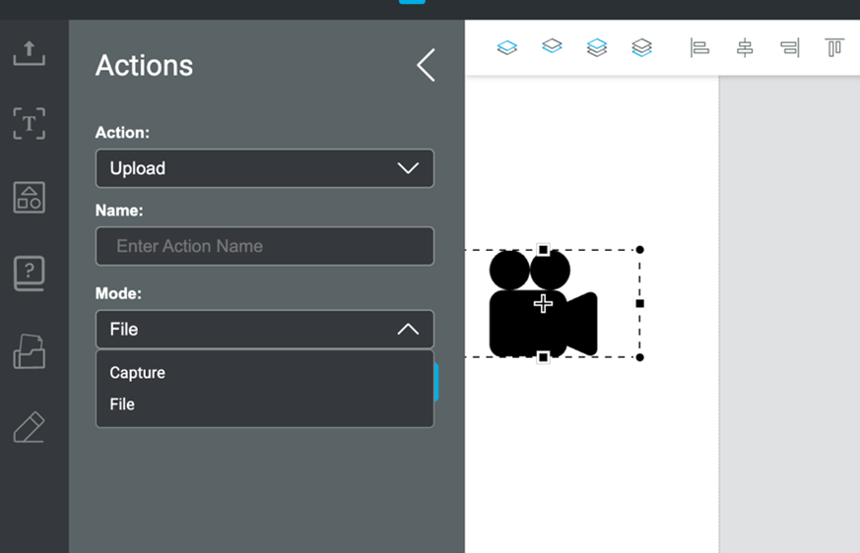Collapse the Actions panel with back chevron
The width and height of the screenshot is (860, 553).
coord(426,66)
